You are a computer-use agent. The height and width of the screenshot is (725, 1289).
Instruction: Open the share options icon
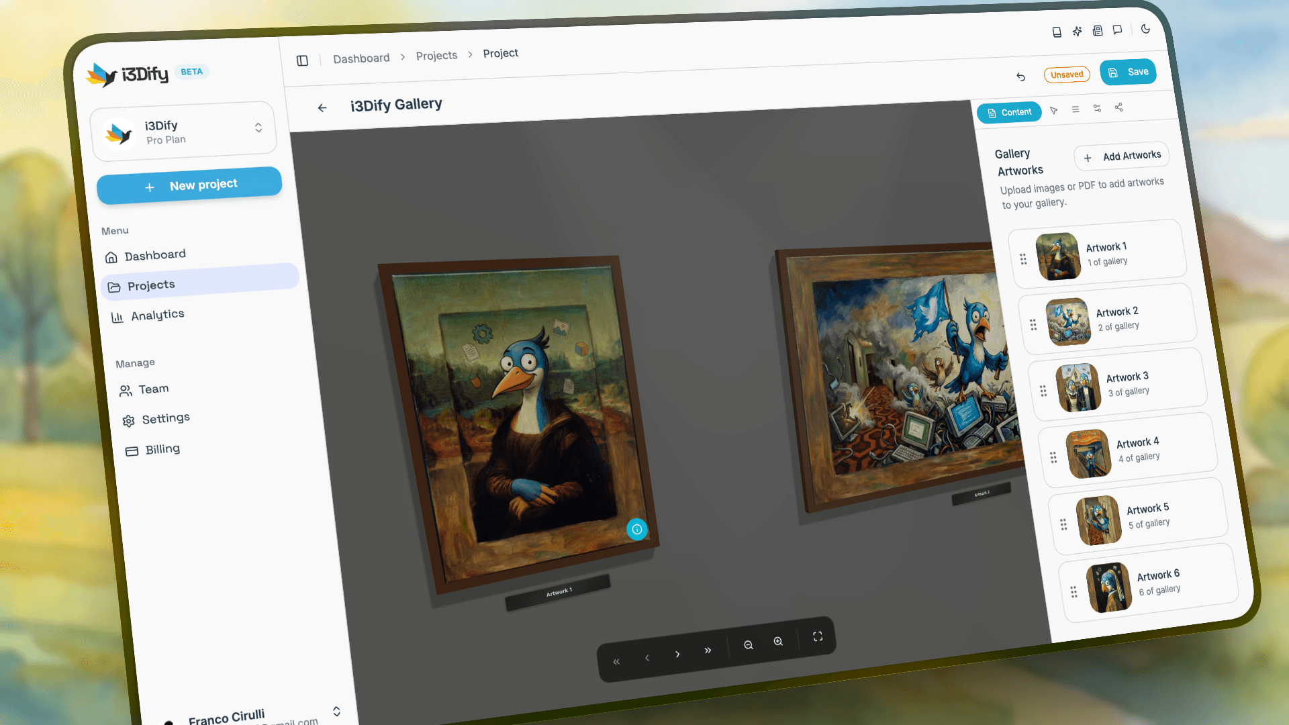1119,107
